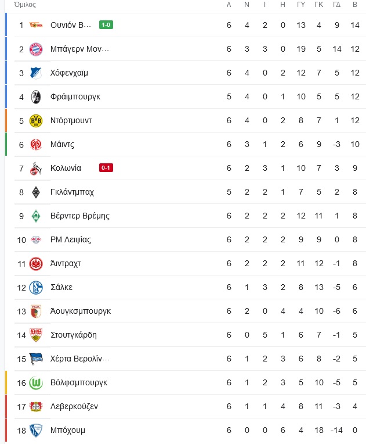
Task: Click the Bayern Munich crest
Action: [36, 49]
